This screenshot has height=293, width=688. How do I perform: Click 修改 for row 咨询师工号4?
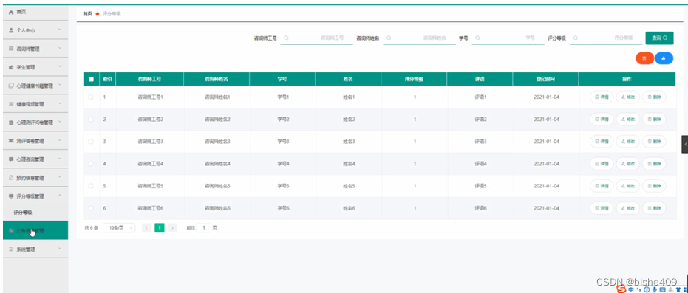[628, 164]
